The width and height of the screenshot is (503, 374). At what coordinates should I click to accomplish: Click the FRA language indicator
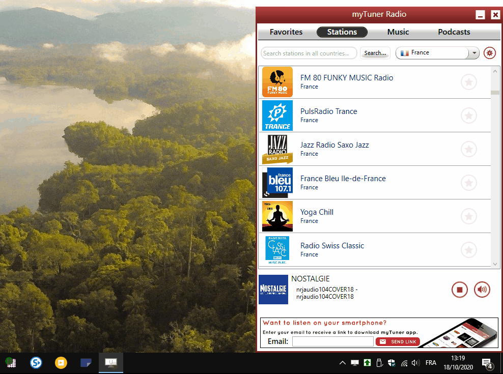[x=431, y=363]
